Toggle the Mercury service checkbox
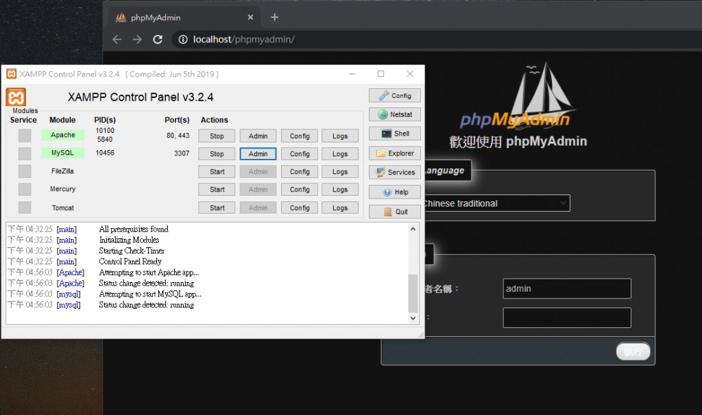The height and width of the screenshot is (415, 702). 25,189
